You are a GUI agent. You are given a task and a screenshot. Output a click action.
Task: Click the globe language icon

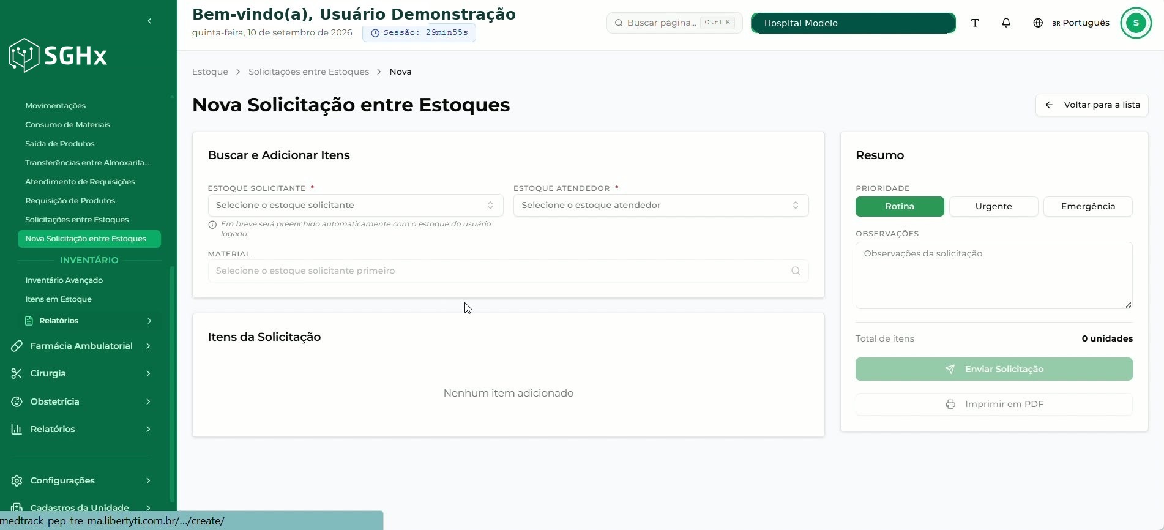pyautogui.click(x=1038, y=23)
